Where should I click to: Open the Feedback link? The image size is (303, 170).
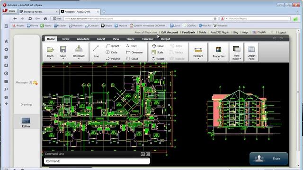pyautogui.click(x=188, y=32)
